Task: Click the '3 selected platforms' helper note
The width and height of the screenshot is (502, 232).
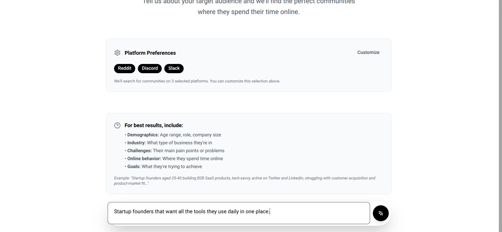Action: (197, 81)
